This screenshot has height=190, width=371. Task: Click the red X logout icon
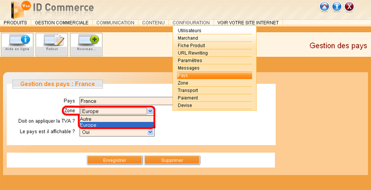pos(349,7)
